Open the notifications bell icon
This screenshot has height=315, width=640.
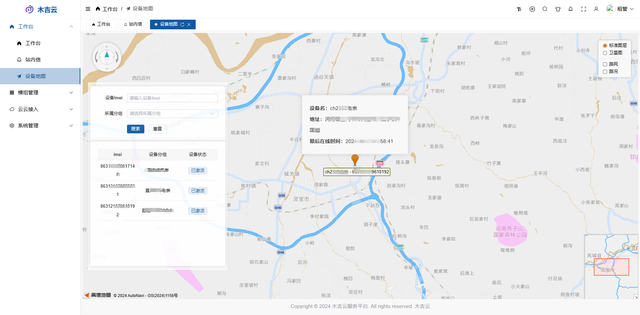(570, 9)
